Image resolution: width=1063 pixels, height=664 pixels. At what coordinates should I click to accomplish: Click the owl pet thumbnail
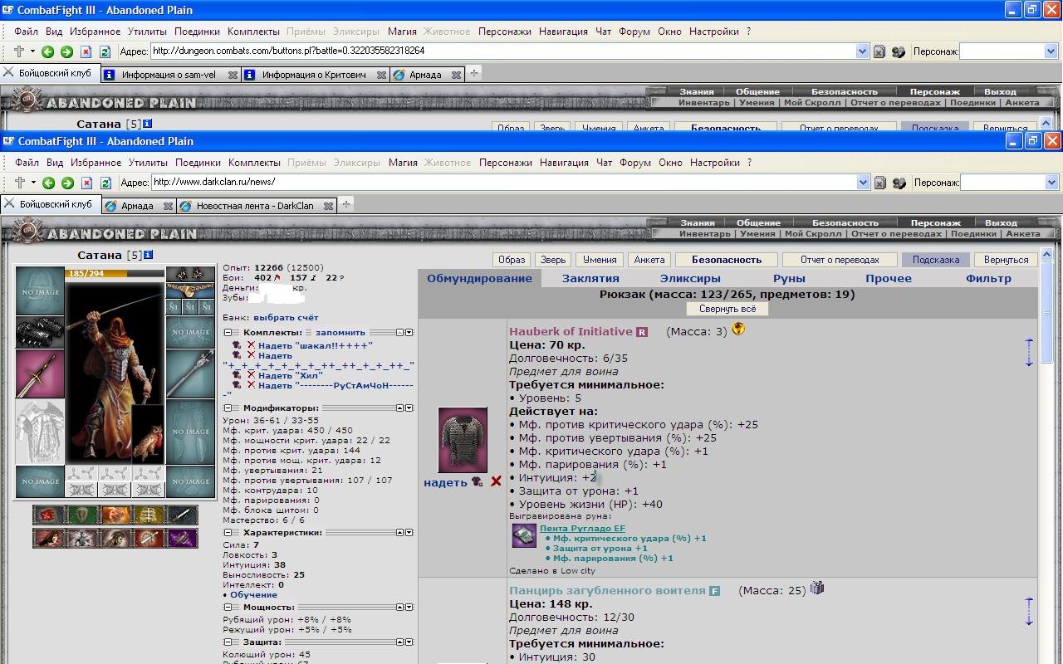click(148, 435)
